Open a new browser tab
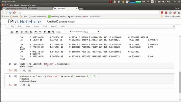Viewport: 181px width, 102px height. coord(81,9)
